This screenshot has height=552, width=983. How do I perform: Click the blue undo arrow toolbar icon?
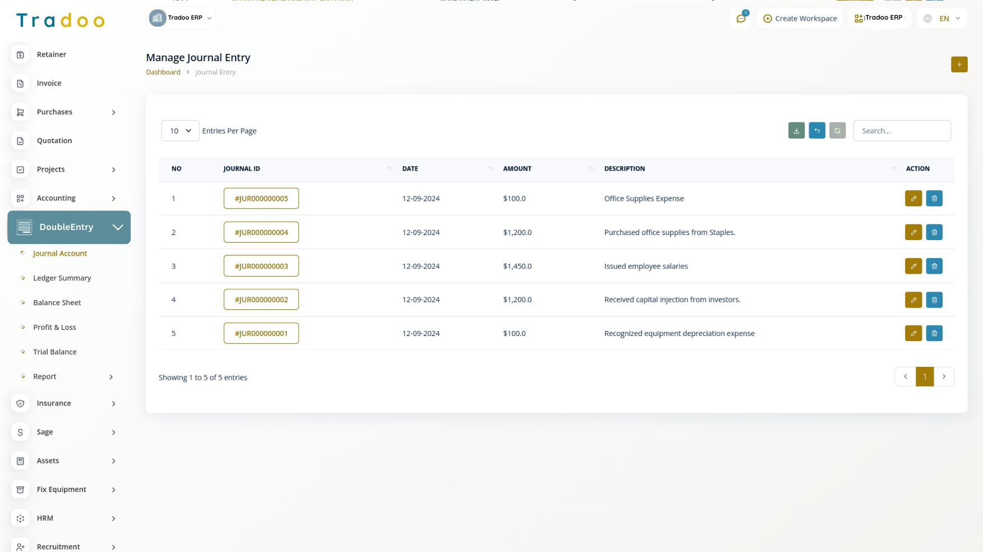click(x=817, y=131)
